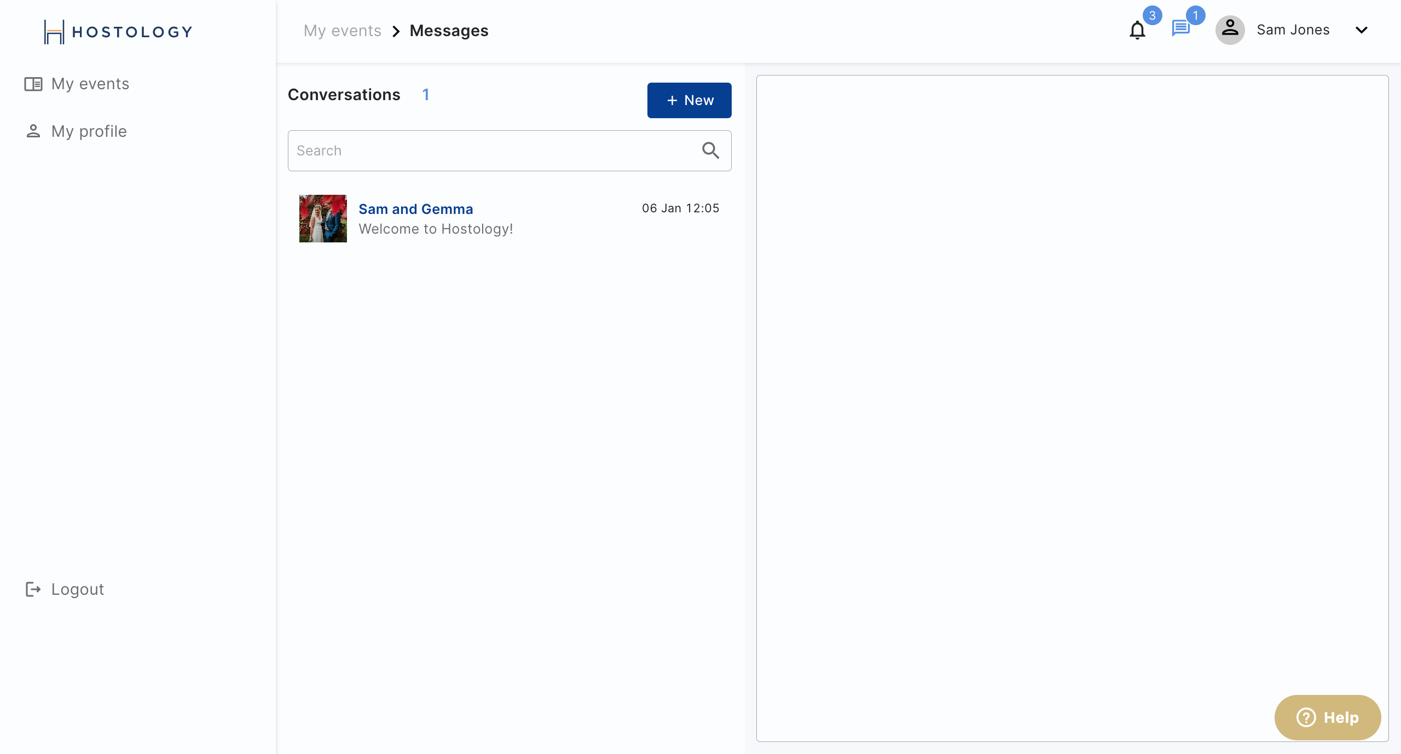Click the search magnifier icon
Image resolution: width=1401 pixels, height=754 pixels.
click(710, 150)
